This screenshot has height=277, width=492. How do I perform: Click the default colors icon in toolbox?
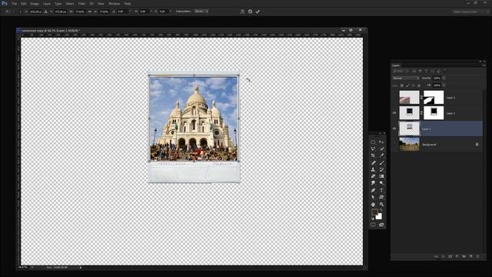click(372, 219)
